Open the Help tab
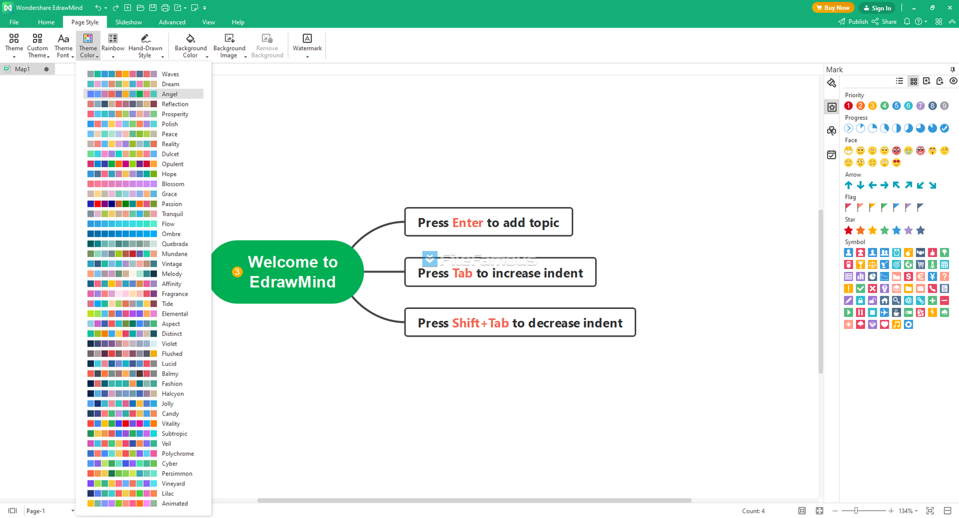959x518 pixels. coord(238,22)
